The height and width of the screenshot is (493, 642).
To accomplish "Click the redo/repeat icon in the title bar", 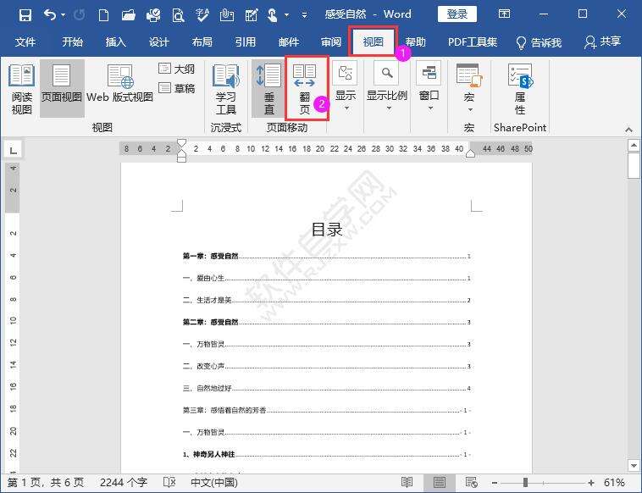I will [x=79, y=15].
